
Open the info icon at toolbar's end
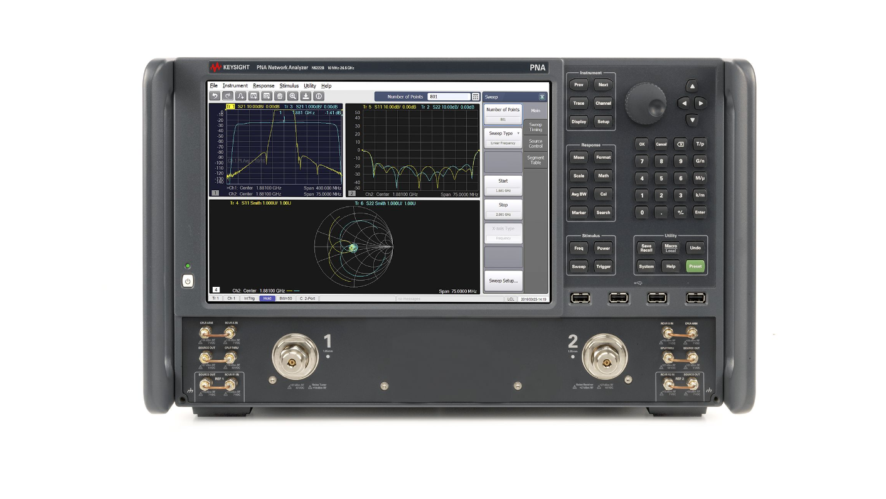coord(319,97)
